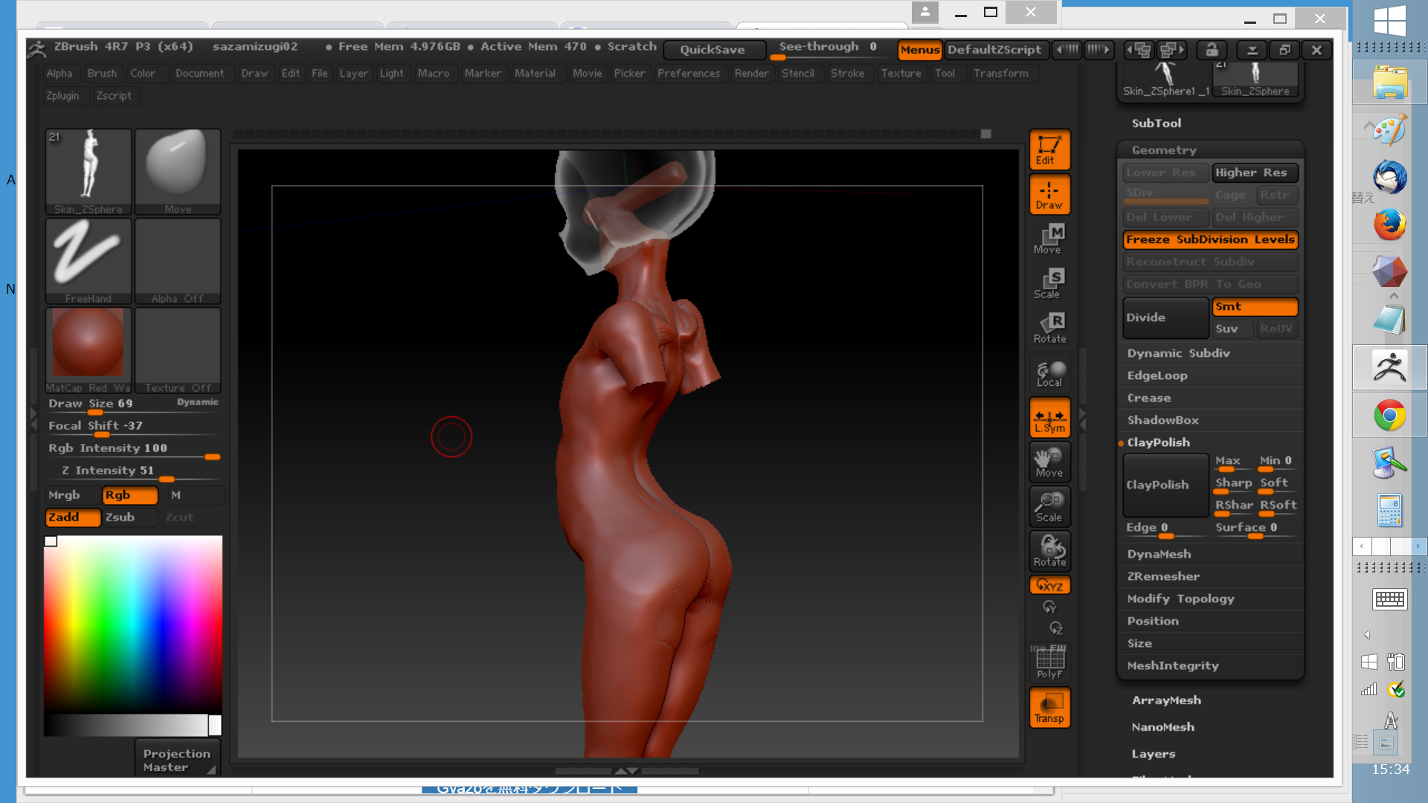Open Google Chrome from the taskbar
The height and width of the screenshot is (803, 1428).
1389,416
